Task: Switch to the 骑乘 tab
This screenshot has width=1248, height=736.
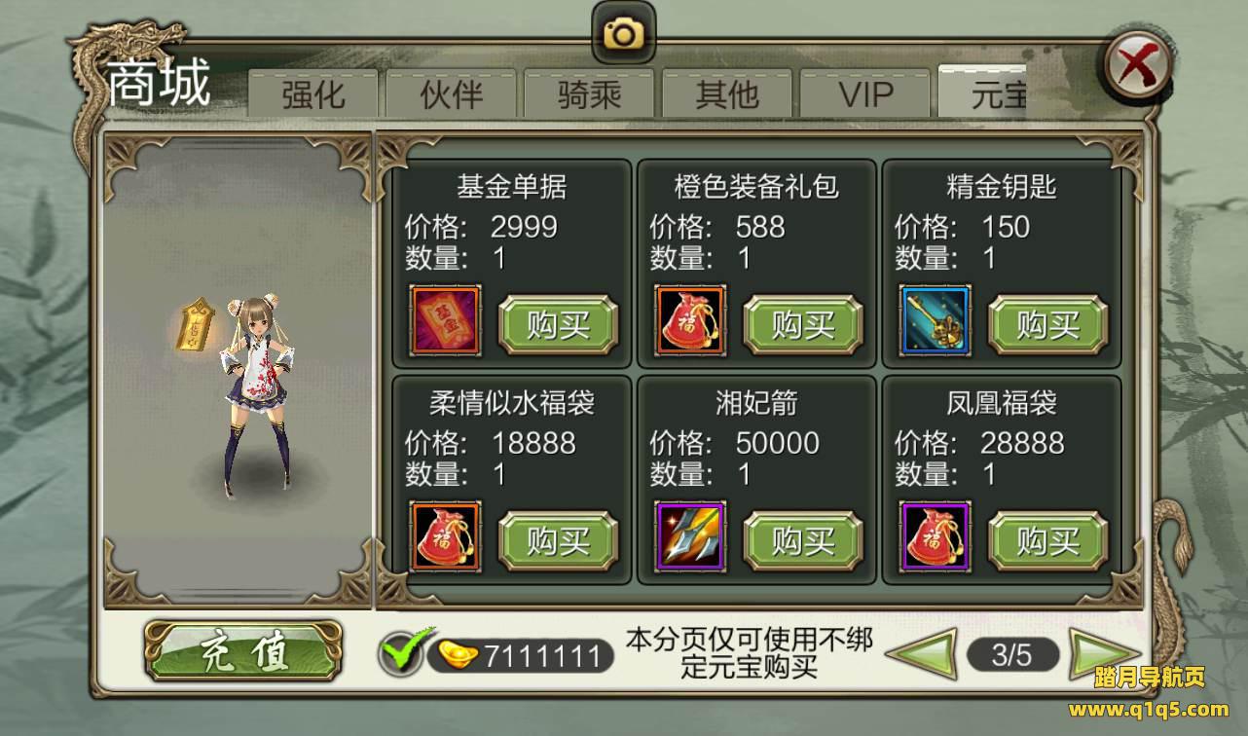Action: click(x=590, y=93)
